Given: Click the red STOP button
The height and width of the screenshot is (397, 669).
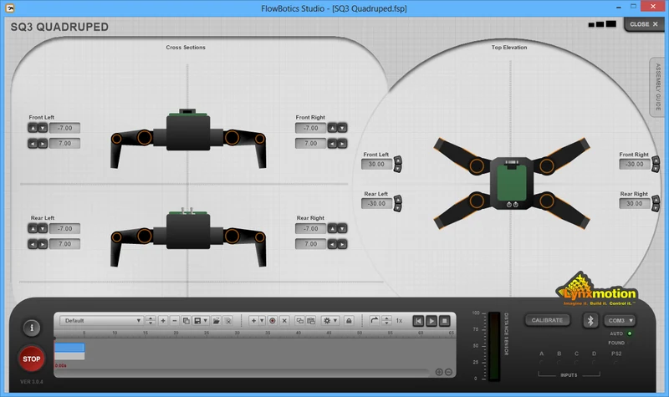Looking at the screenshot, I should point(32,359).
